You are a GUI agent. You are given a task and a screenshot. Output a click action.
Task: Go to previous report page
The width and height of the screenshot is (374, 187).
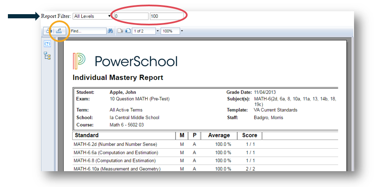[x=120, y=31]
